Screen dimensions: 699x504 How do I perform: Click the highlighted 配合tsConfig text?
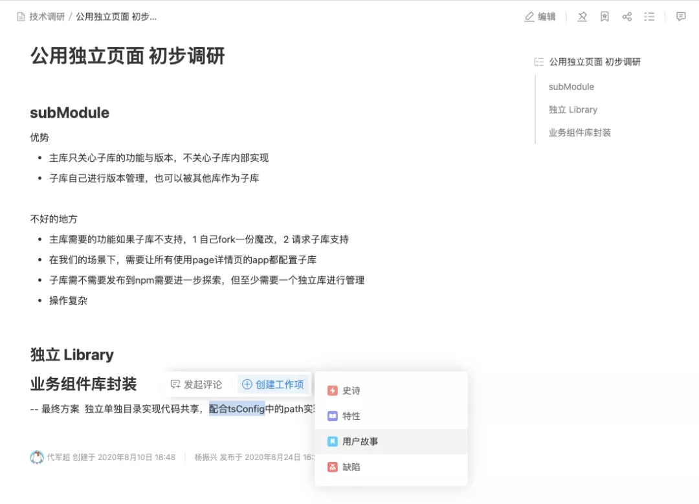pos(237,410)
